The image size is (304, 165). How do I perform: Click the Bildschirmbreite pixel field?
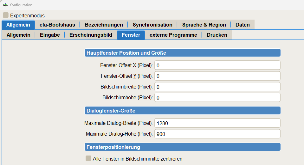[217, 87]
